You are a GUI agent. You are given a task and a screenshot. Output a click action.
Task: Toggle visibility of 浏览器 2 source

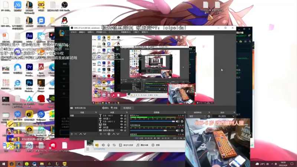tap(122, 118)
